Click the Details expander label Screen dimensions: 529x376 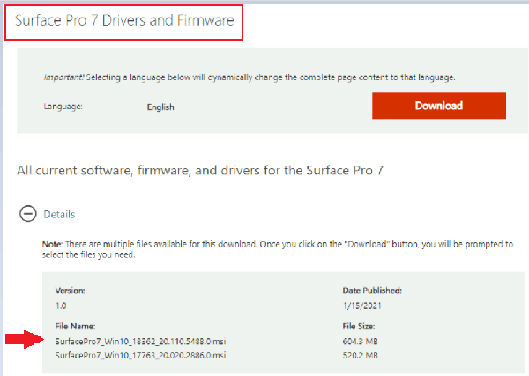point(59,214)
